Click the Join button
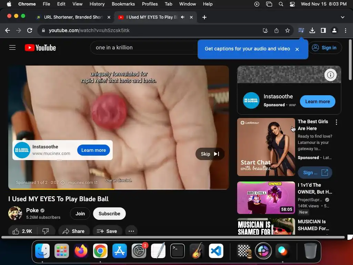This screenshot has height=265, width=353. pos(80,214)
